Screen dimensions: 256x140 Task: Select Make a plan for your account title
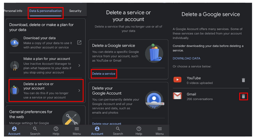point(47,59)
